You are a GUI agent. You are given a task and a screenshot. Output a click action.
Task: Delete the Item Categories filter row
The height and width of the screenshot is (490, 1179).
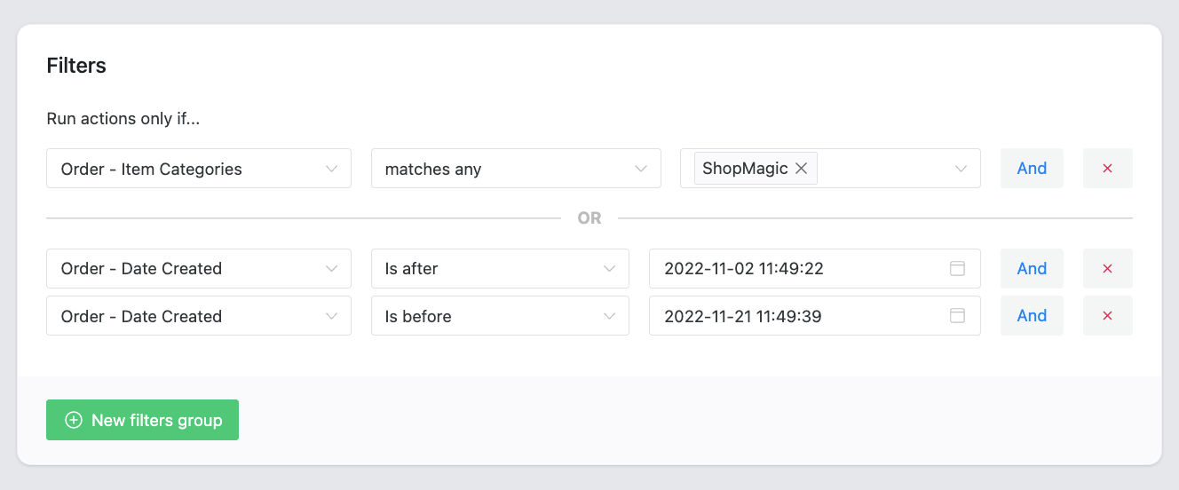point(1107,168)
